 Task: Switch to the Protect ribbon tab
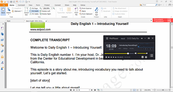[47, 5]
